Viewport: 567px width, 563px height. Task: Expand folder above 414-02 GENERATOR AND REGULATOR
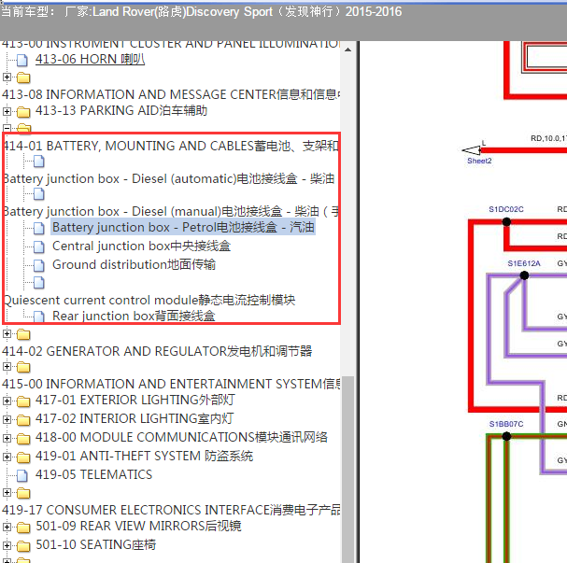point(7,334)
